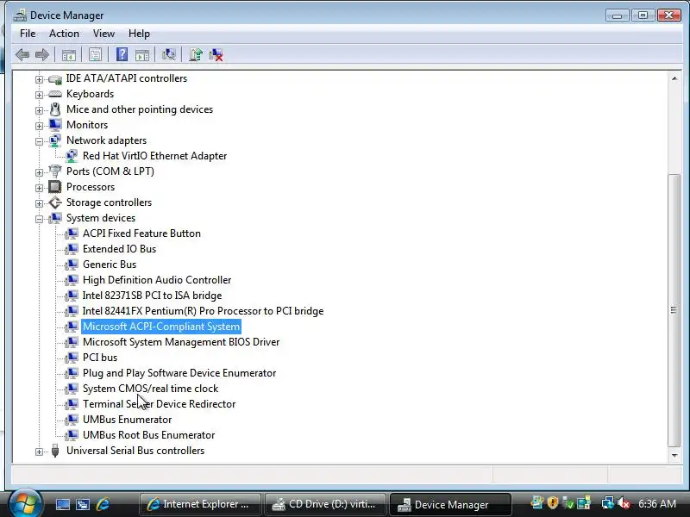Screen dimensions: 690x517
Task: Click the 6:36 AM taskbar clock
Action: (x=657, y=503)
